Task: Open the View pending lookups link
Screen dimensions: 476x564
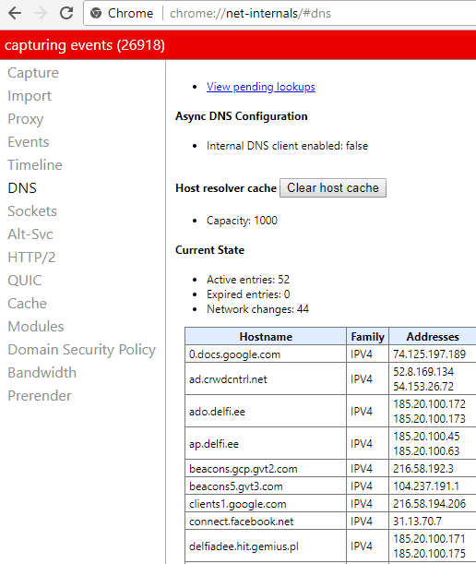Action: click(x=261, y=87)
